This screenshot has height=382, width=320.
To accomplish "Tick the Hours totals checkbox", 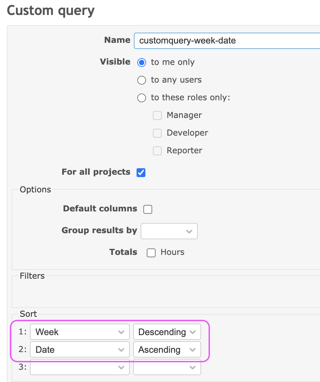I will (151, 253).
